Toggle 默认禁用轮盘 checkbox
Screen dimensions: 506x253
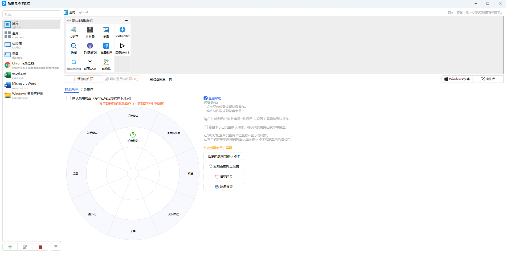click(x=68, y=98)
